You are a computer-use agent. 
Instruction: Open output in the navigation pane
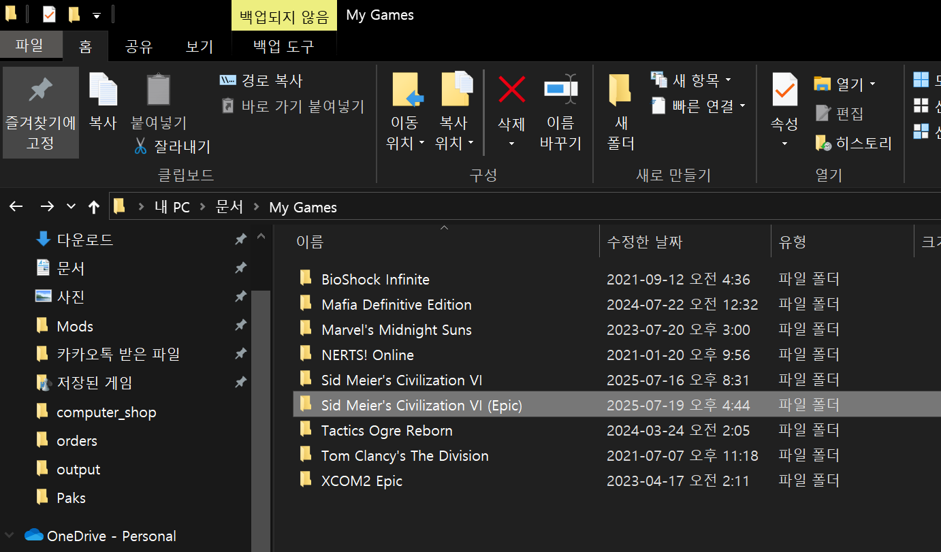click(x=78, y=469)
